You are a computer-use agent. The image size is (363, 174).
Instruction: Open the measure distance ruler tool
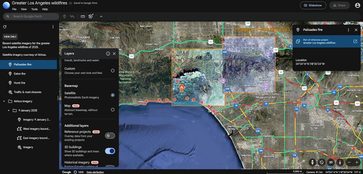tap(83, 16)
